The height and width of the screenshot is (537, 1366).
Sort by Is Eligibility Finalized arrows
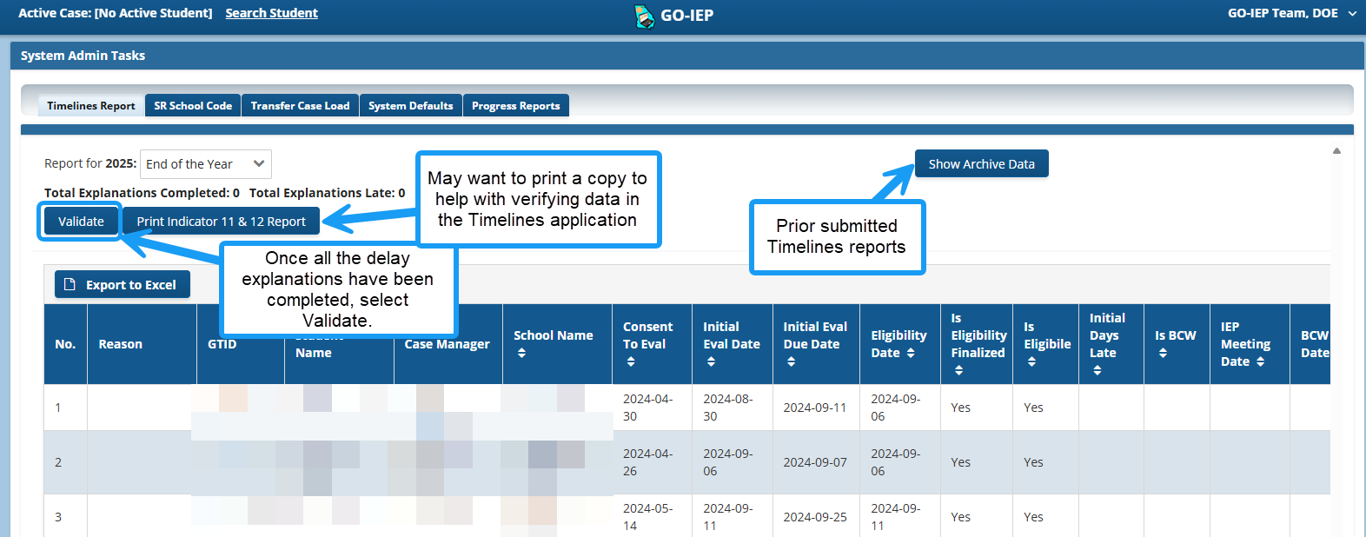coord(958,370)
